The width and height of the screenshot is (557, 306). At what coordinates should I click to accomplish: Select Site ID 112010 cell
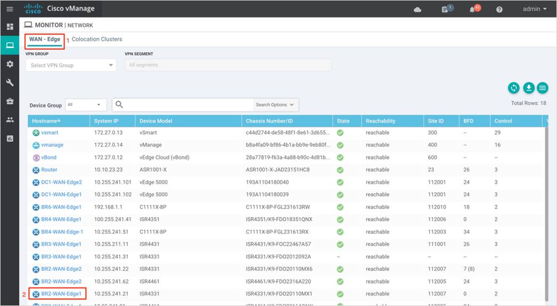pyautogui.click(x=437, y=207)
